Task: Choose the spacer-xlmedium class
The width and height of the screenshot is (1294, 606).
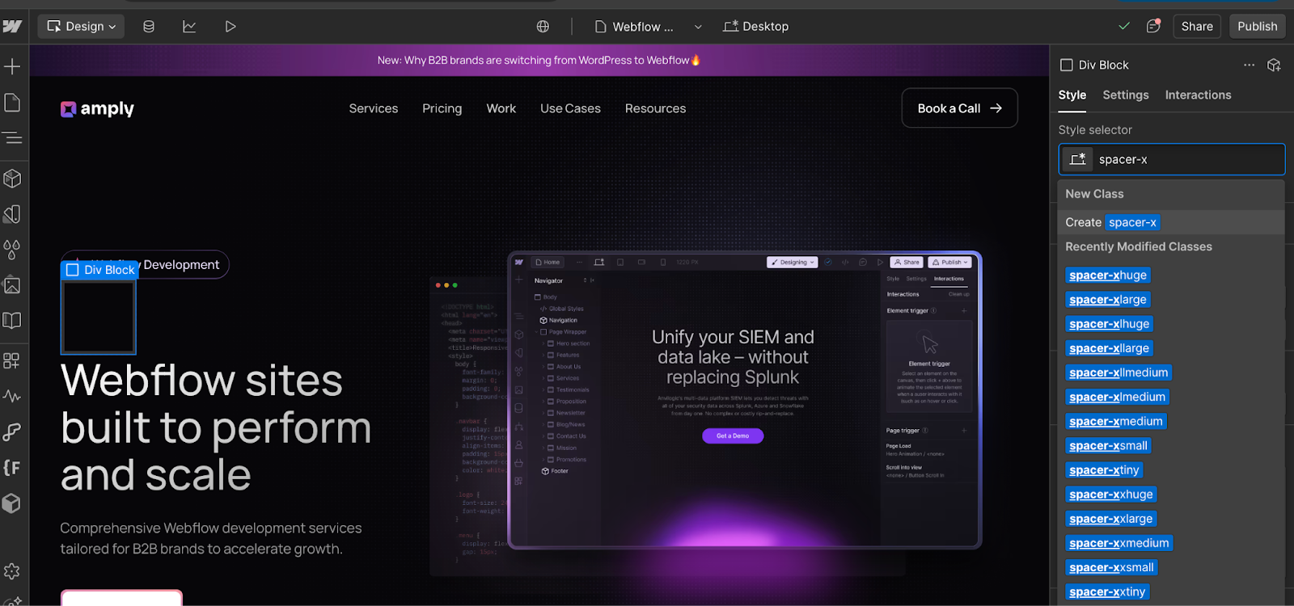Action: [x=1117, y=397]
